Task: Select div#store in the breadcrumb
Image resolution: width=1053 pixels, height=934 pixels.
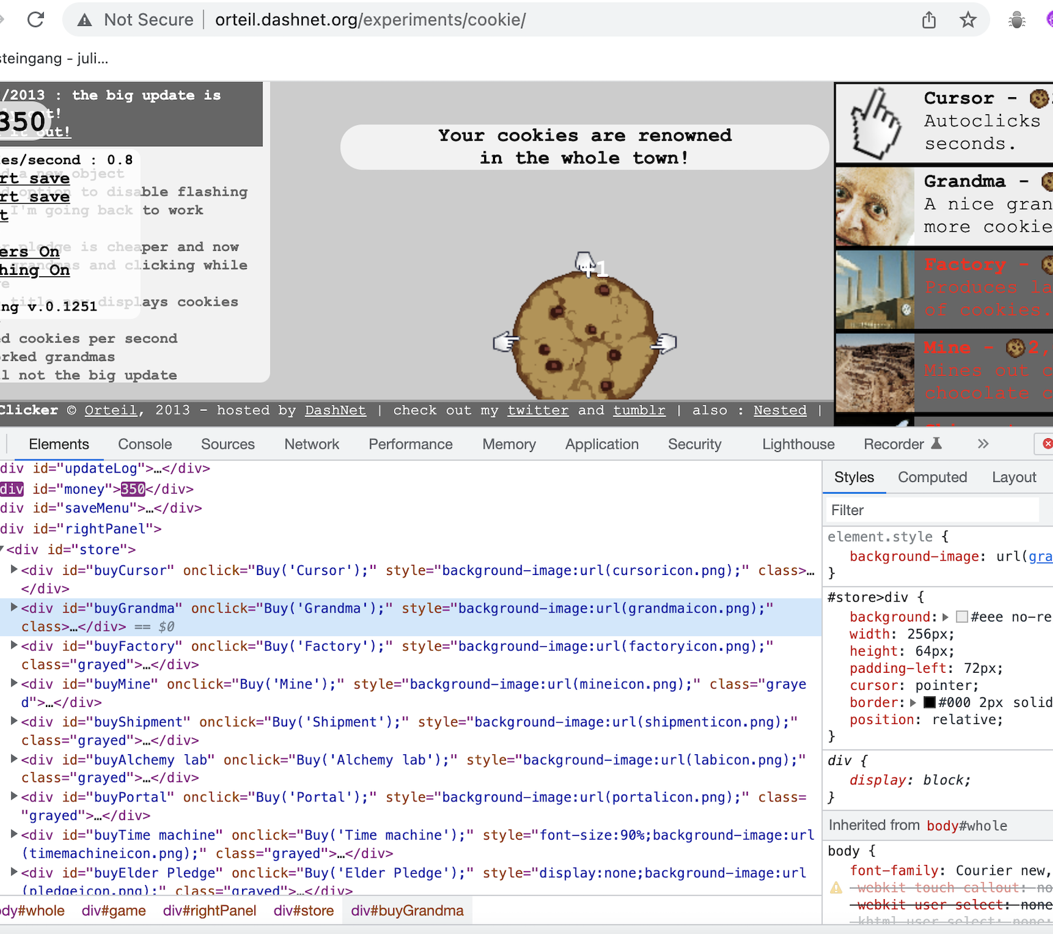Action: (304, 911)
